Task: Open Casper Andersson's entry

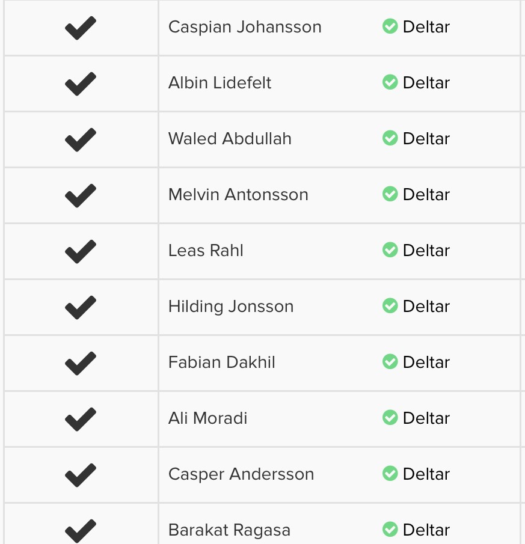Action: (x=241, y=474)
